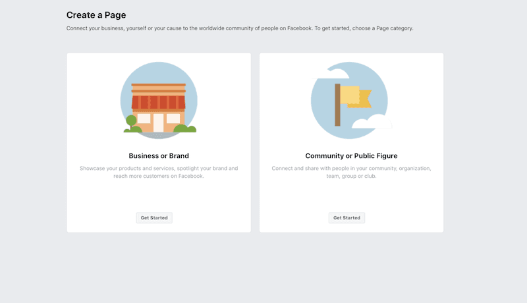Click the storefront's orange roof sign

pos(158,89)
